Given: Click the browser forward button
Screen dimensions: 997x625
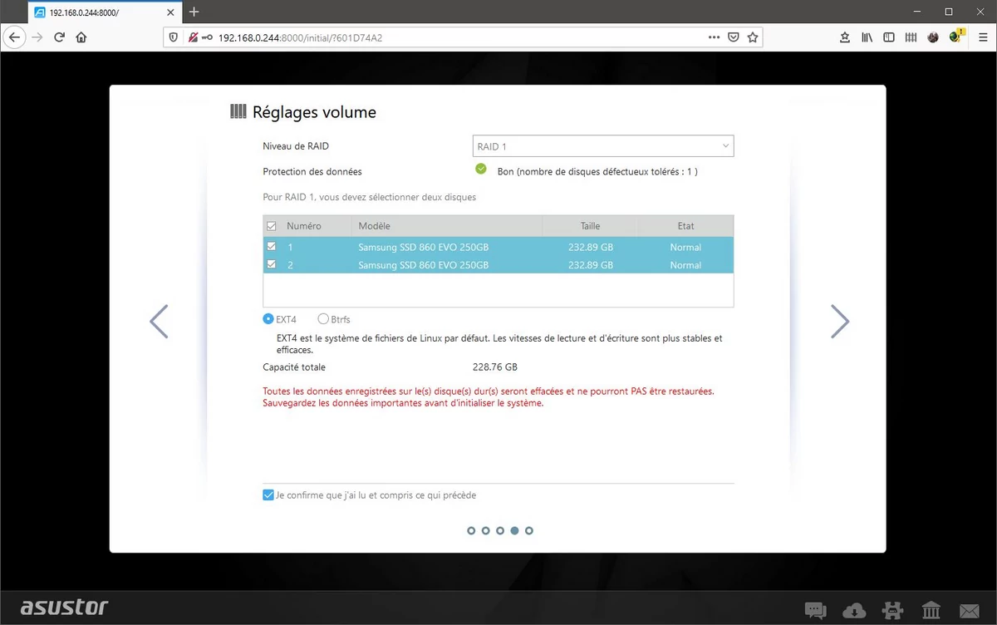Looking at the screenshot, I should (x=37, y=37).
